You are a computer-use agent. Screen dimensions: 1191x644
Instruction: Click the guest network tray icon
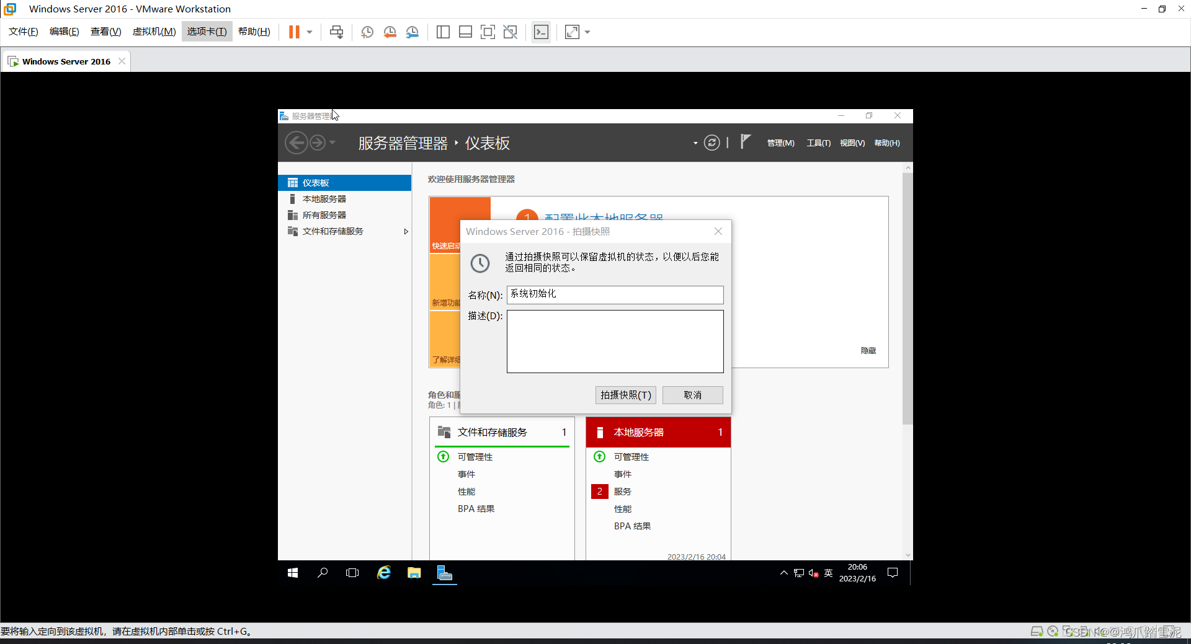point(799,573)
